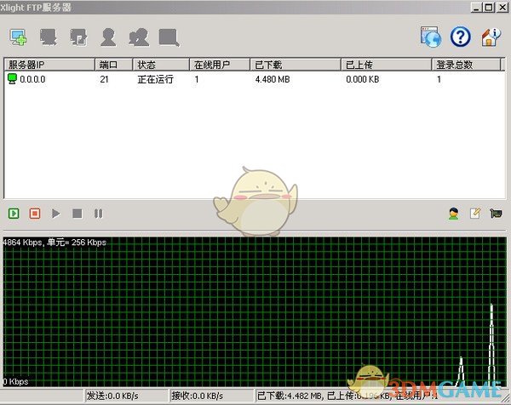Image resolution: width=511 pixels, height=405 pixels.
Task: Click the pause server button
Action: (x=99, y=214)
